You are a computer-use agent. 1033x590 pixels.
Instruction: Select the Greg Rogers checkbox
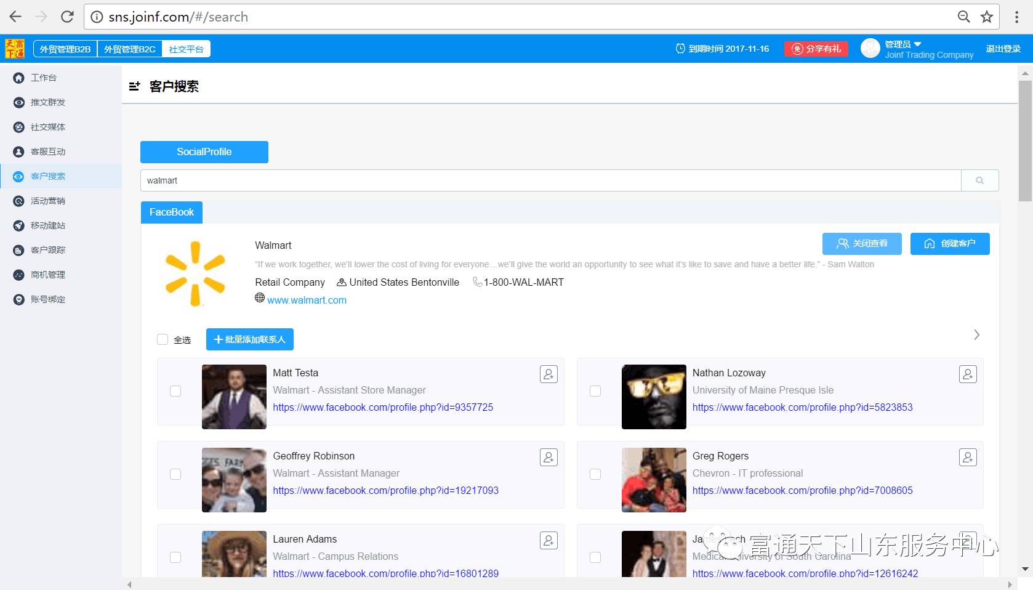pyautogui.click(x=595, y=474)
